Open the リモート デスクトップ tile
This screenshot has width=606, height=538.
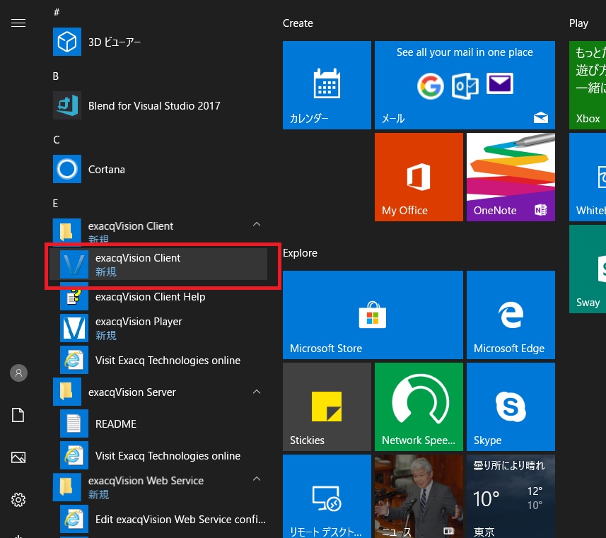click(327, 496)
